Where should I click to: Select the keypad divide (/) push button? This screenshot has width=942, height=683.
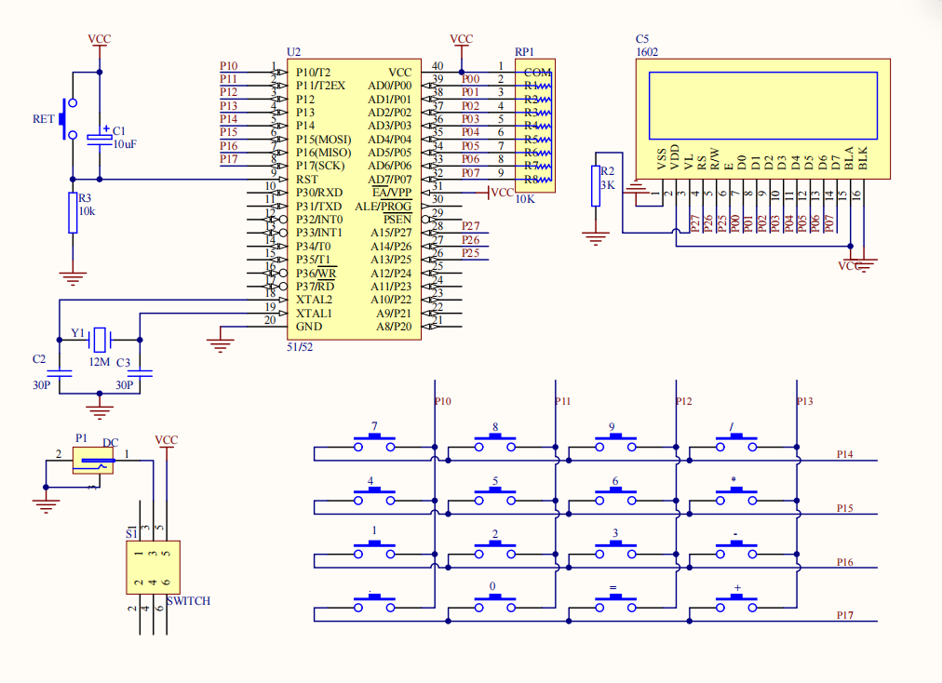click(736, 443)
